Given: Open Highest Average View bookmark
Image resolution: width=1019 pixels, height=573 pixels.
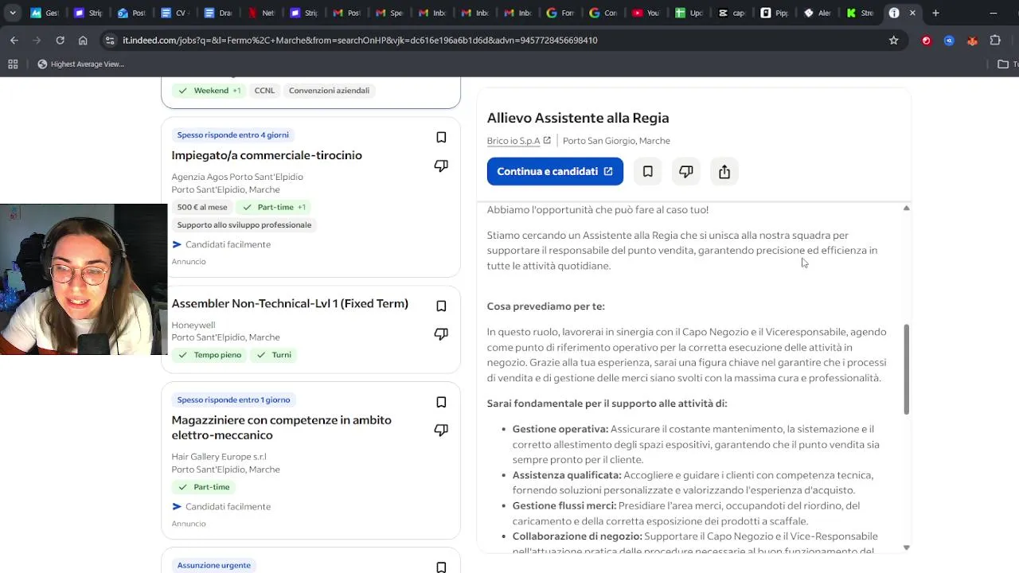Looking at the screenshot, I should (x=81, y=64).
